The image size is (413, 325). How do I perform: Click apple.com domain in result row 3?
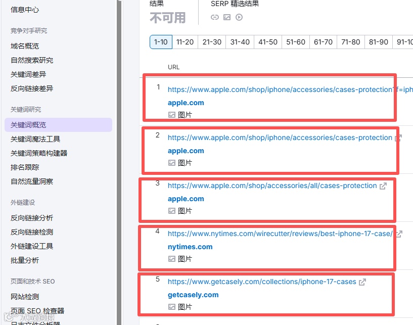tap(186, 199)
